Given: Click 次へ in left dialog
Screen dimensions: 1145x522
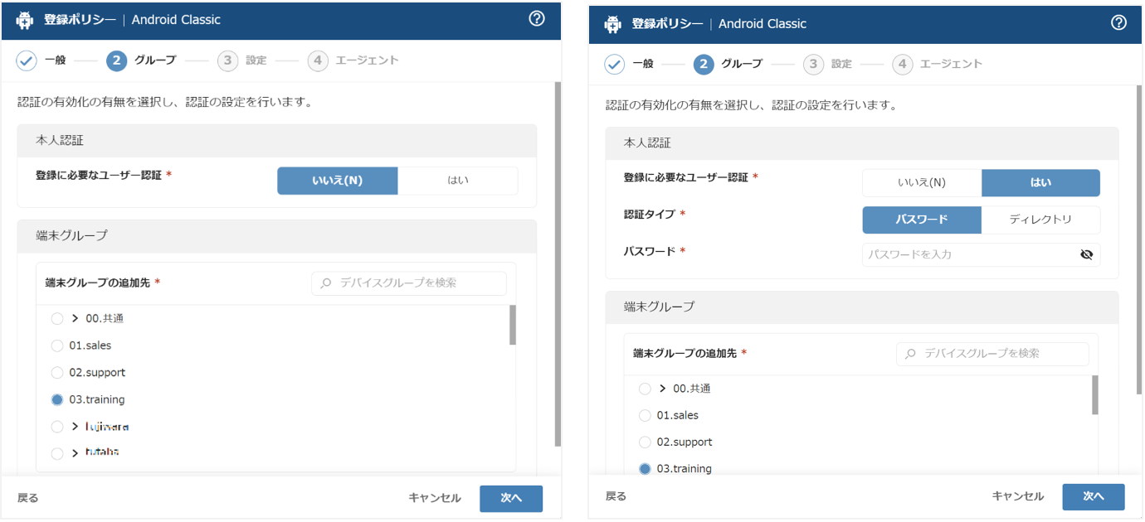Looking at the screenshot, I should click(511, 498).
